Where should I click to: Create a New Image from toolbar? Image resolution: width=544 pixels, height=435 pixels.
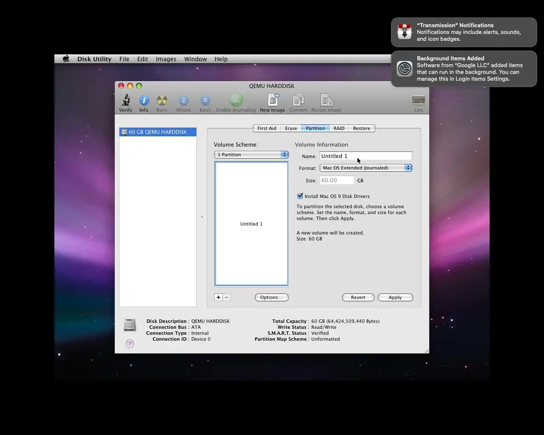click(x=273, y=100)
